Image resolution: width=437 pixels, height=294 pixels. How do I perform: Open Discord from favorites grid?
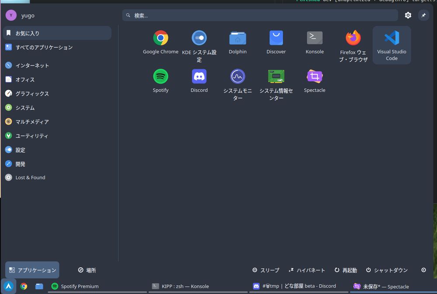[x=199, y=81]
